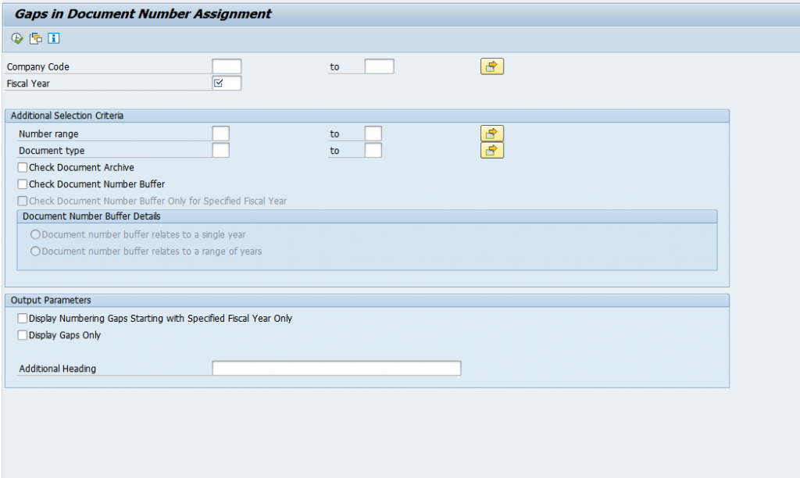
Task: Select buffer relates to a range of years
Action: [x=35, y=251]
